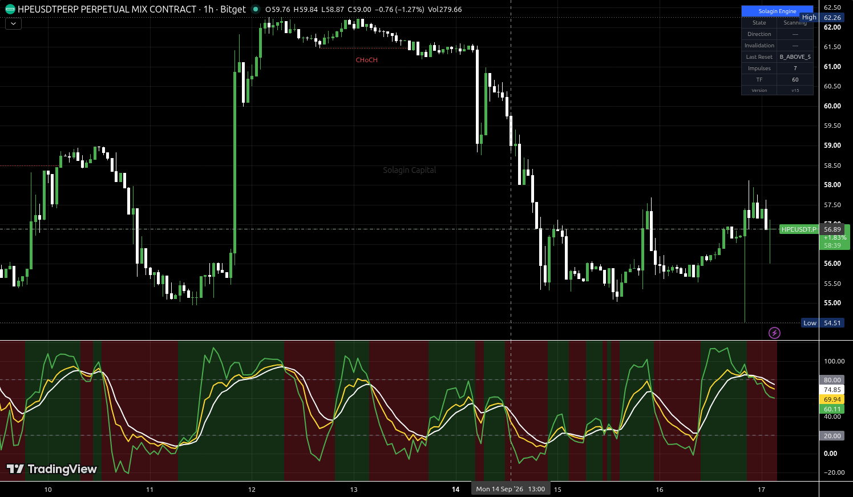Click the Low 54.51 price label

pyautogui.click(x=823, y=323)
